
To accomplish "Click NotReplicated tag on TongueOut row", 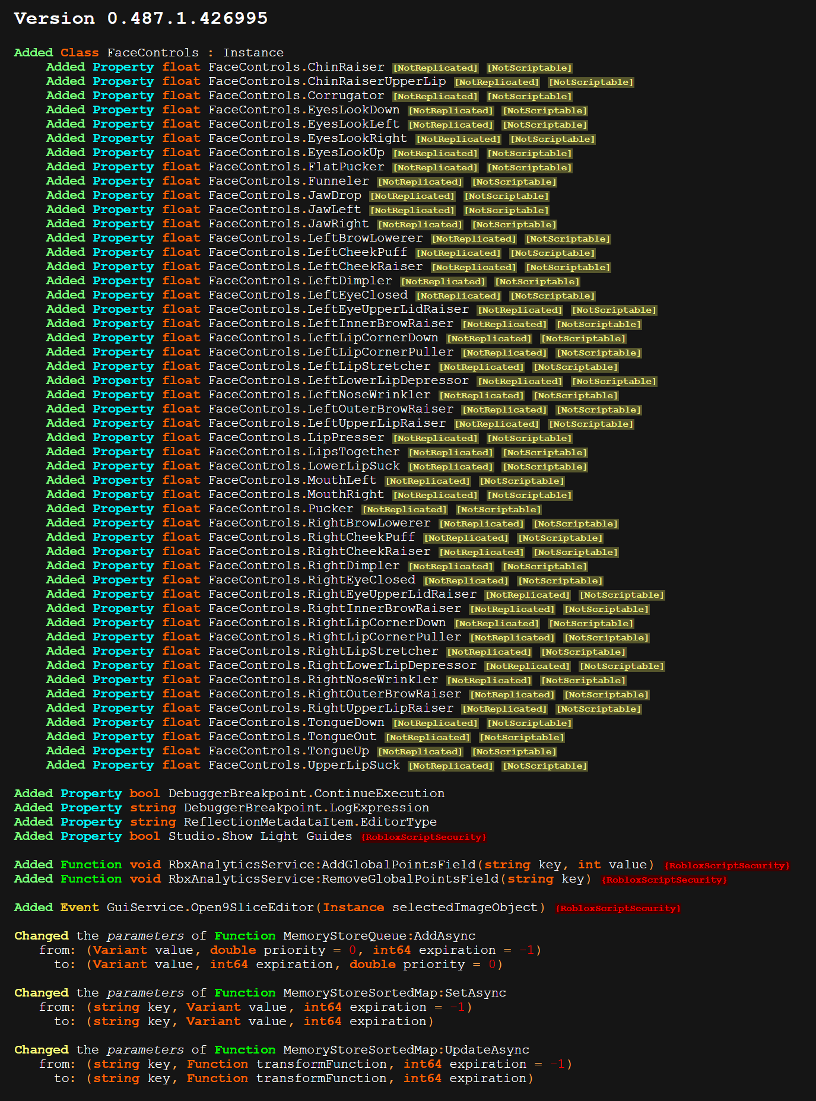I will pyautogui.click(x=428, y=737).
